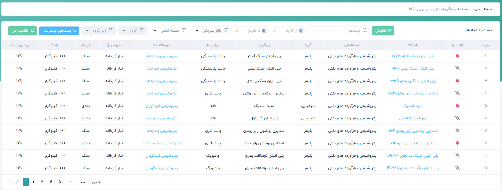502x190 pixels.
Task: Click pagination ellipsis button
Action: pos(70,182)
